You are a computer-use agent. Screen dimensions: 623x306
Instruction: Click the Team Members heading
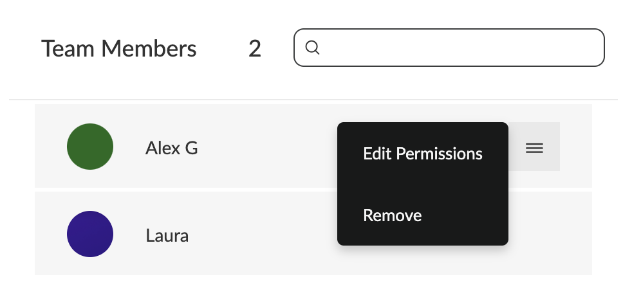click(x=119, y=49)
